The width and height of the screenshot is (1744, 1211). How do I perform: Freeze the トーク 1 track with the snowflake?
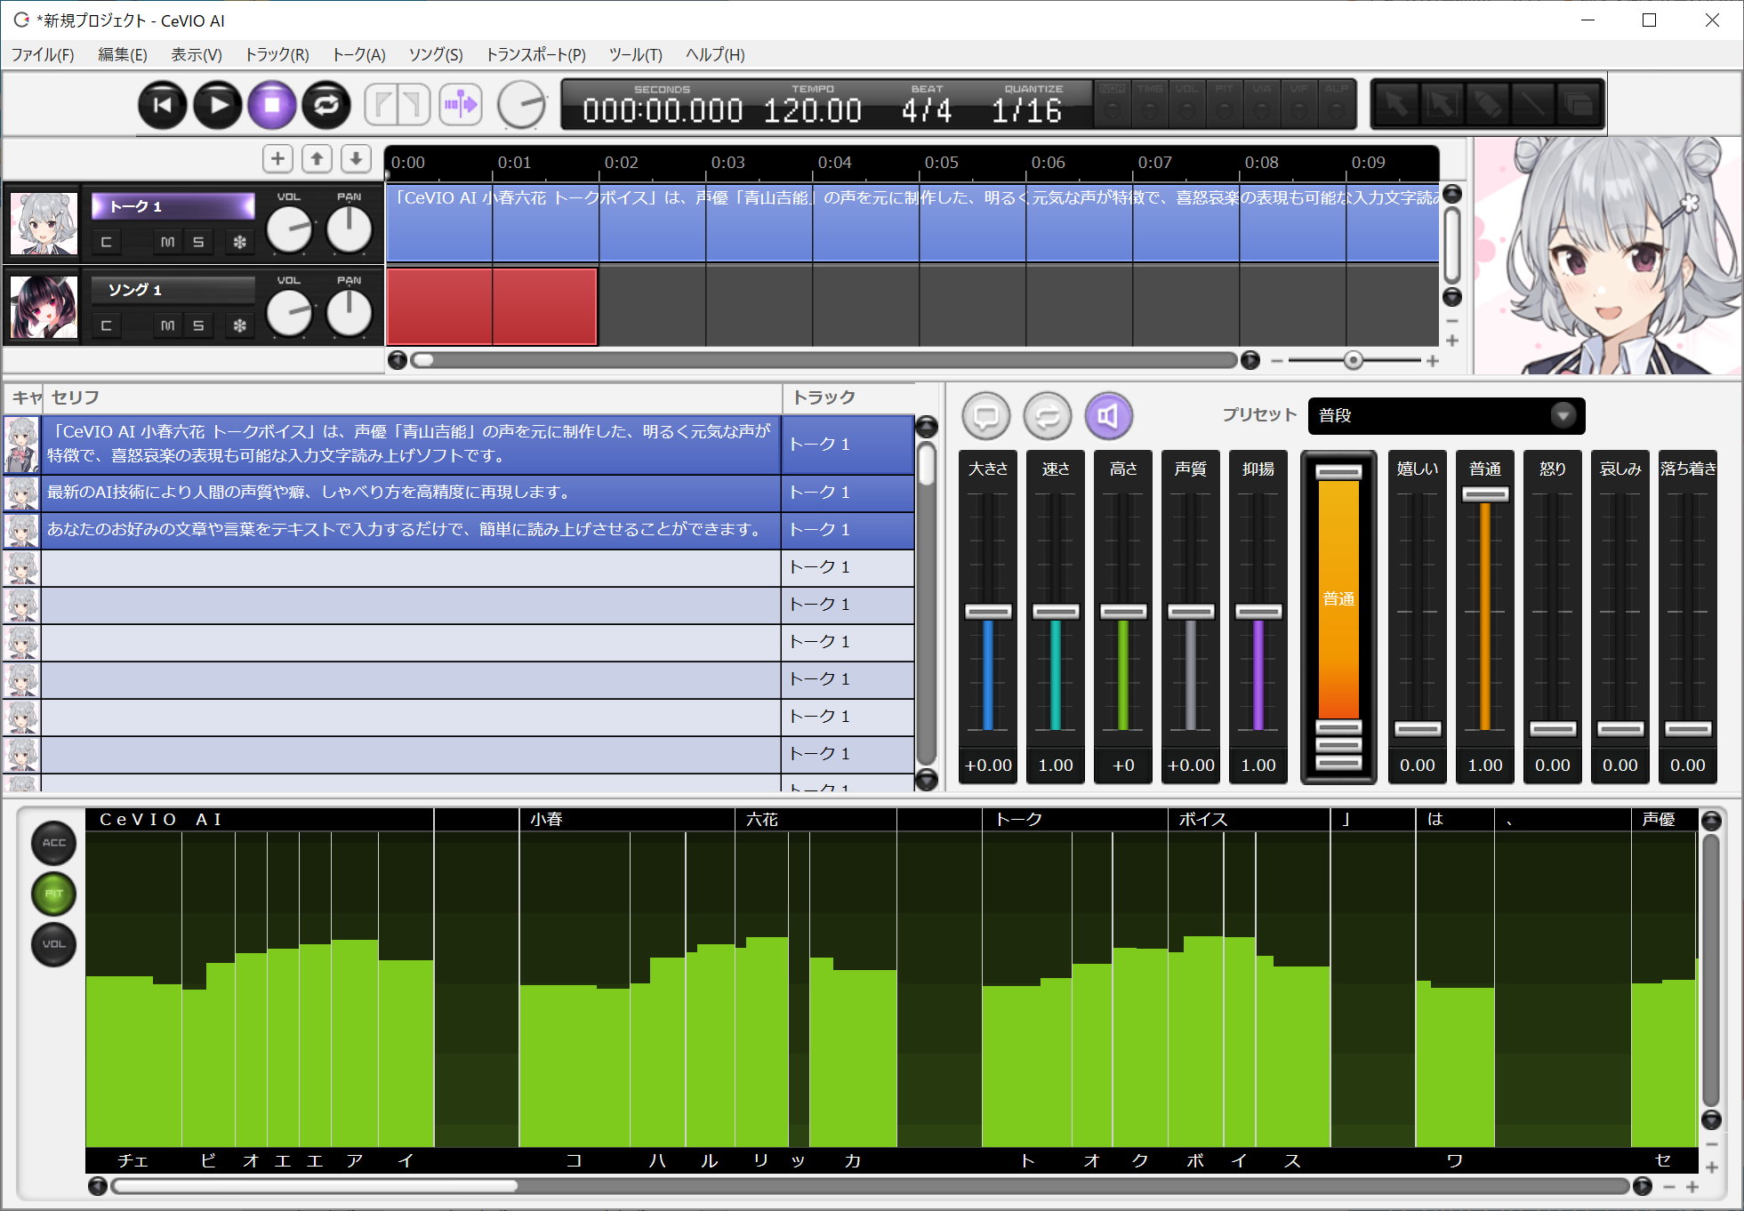tap(239, 242)
